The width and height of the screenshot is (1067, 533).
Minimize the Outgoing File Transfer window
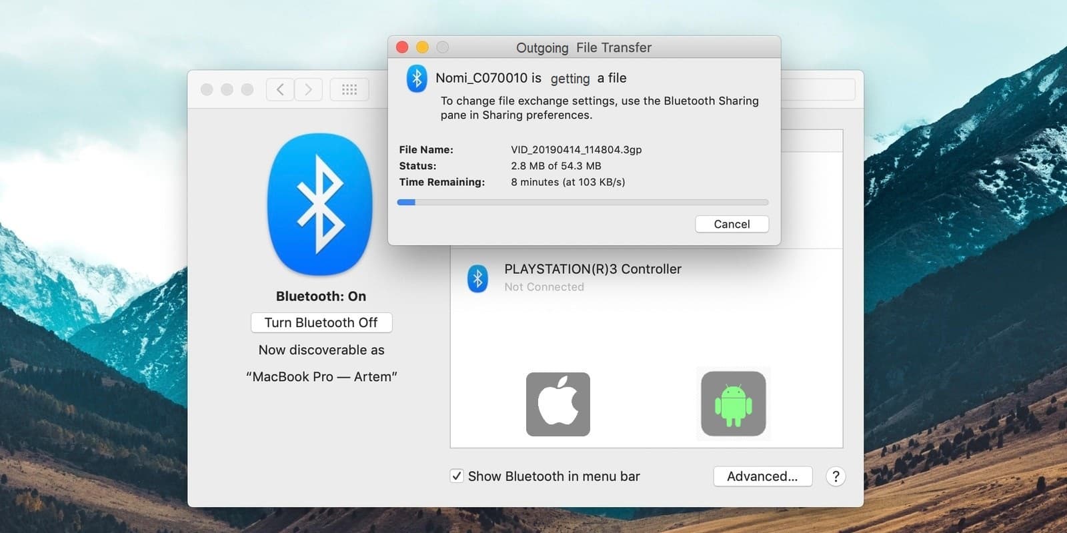(x=422, y=47)
